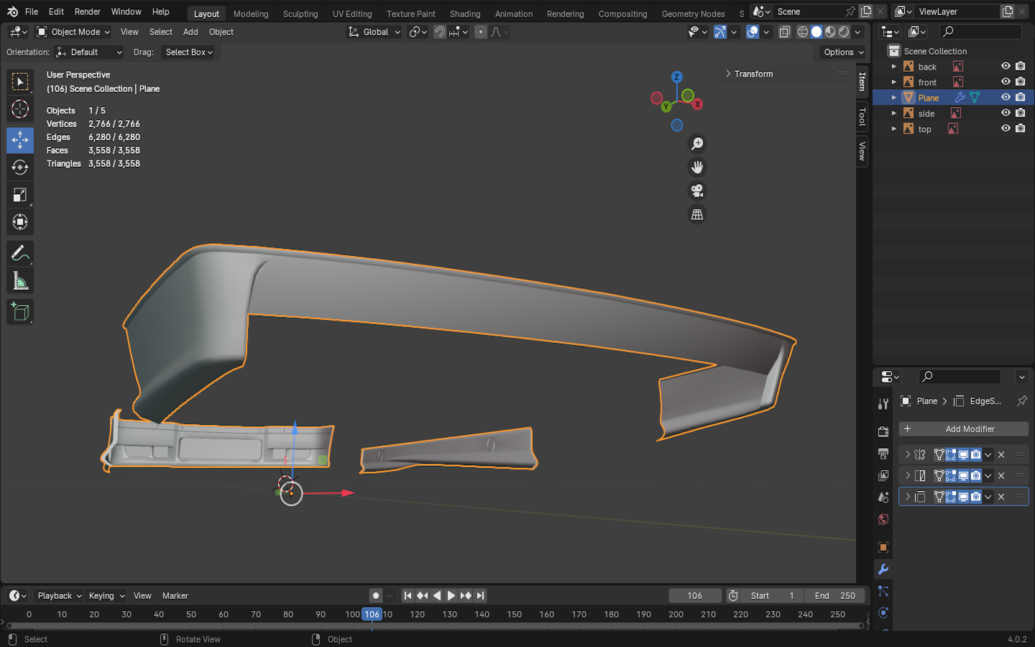Hide the front object in viewport
This screenshot has height=647, width=1035.
coord(1006,82)
